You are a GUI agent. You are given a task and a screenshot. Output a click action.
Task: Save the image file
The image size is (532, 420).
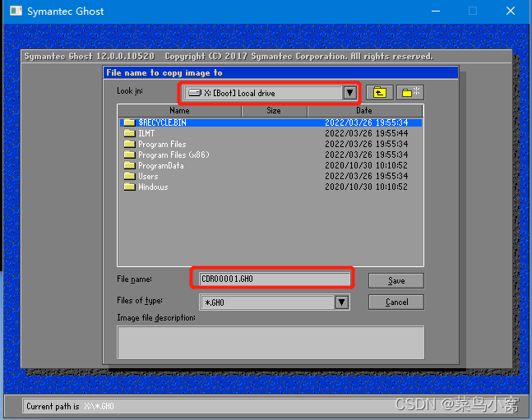tap(396, 281)
